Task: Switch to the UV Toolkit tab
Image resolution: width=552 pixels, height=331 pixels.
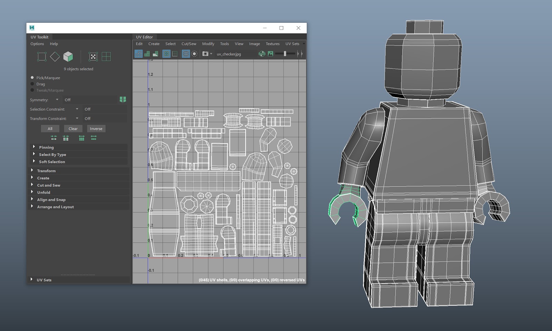Action: 40,37
